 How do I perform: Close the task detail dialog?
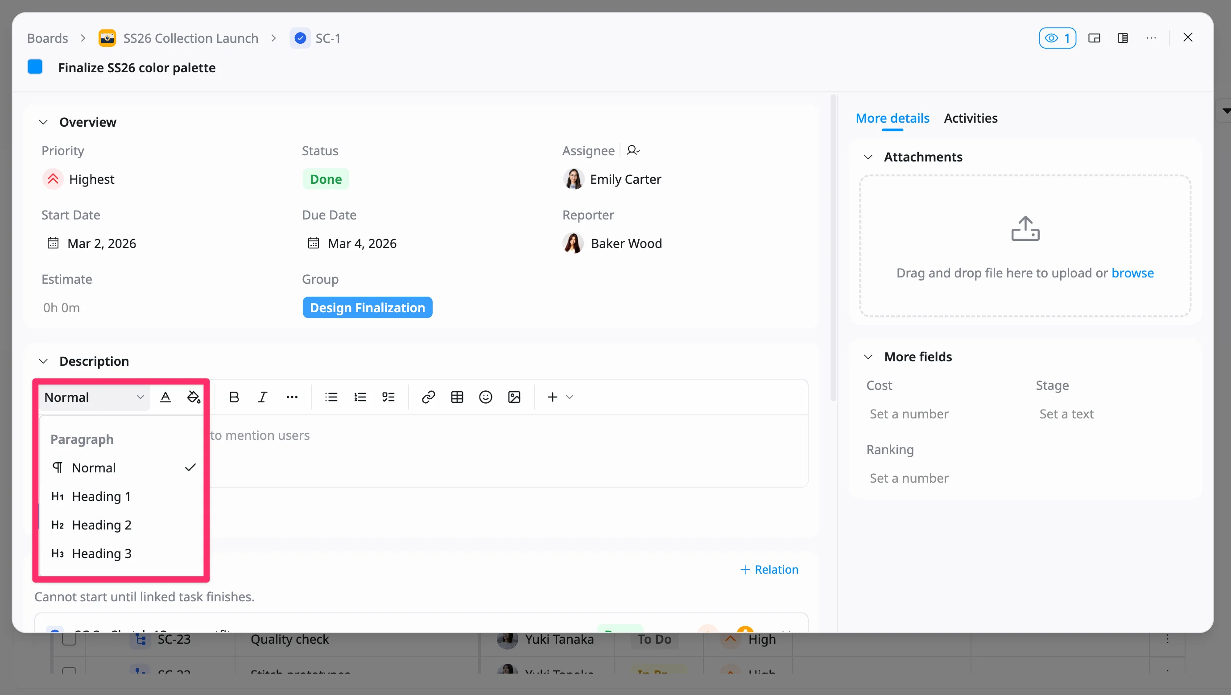(x=1187, y=37)
